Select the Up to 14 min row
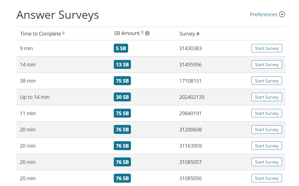 tap(151, 97)
